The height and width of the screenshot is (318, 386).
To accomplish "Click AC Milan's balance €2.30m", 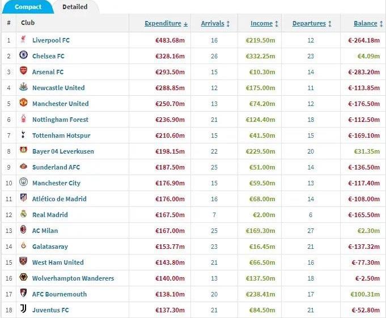I will click(369, 231).
